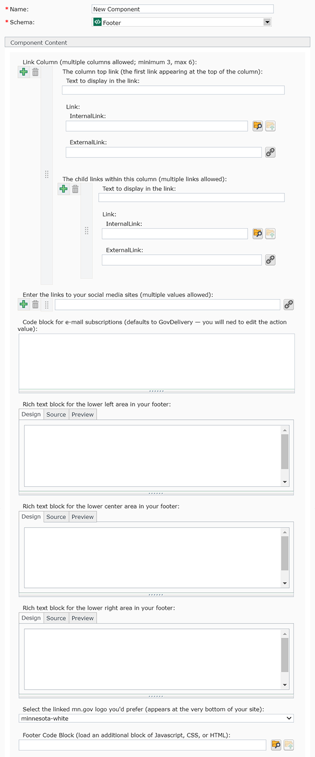
Task: Remove the child link entry
Action: (75, 189)
